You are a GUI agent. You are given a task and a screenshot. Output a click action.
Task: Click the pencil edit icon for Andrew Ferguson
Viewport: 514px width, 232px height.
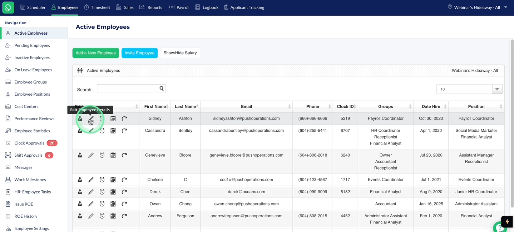[x=91, y=216]
